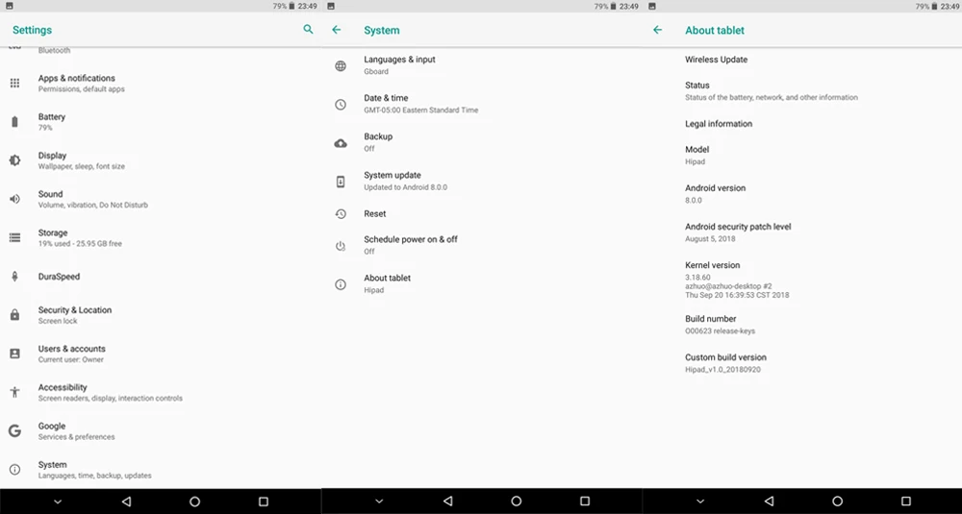The width and height of the screenshot is (962, 514).
Task: Tap Home button in About tablet nav bar
Action: [837, 502]
